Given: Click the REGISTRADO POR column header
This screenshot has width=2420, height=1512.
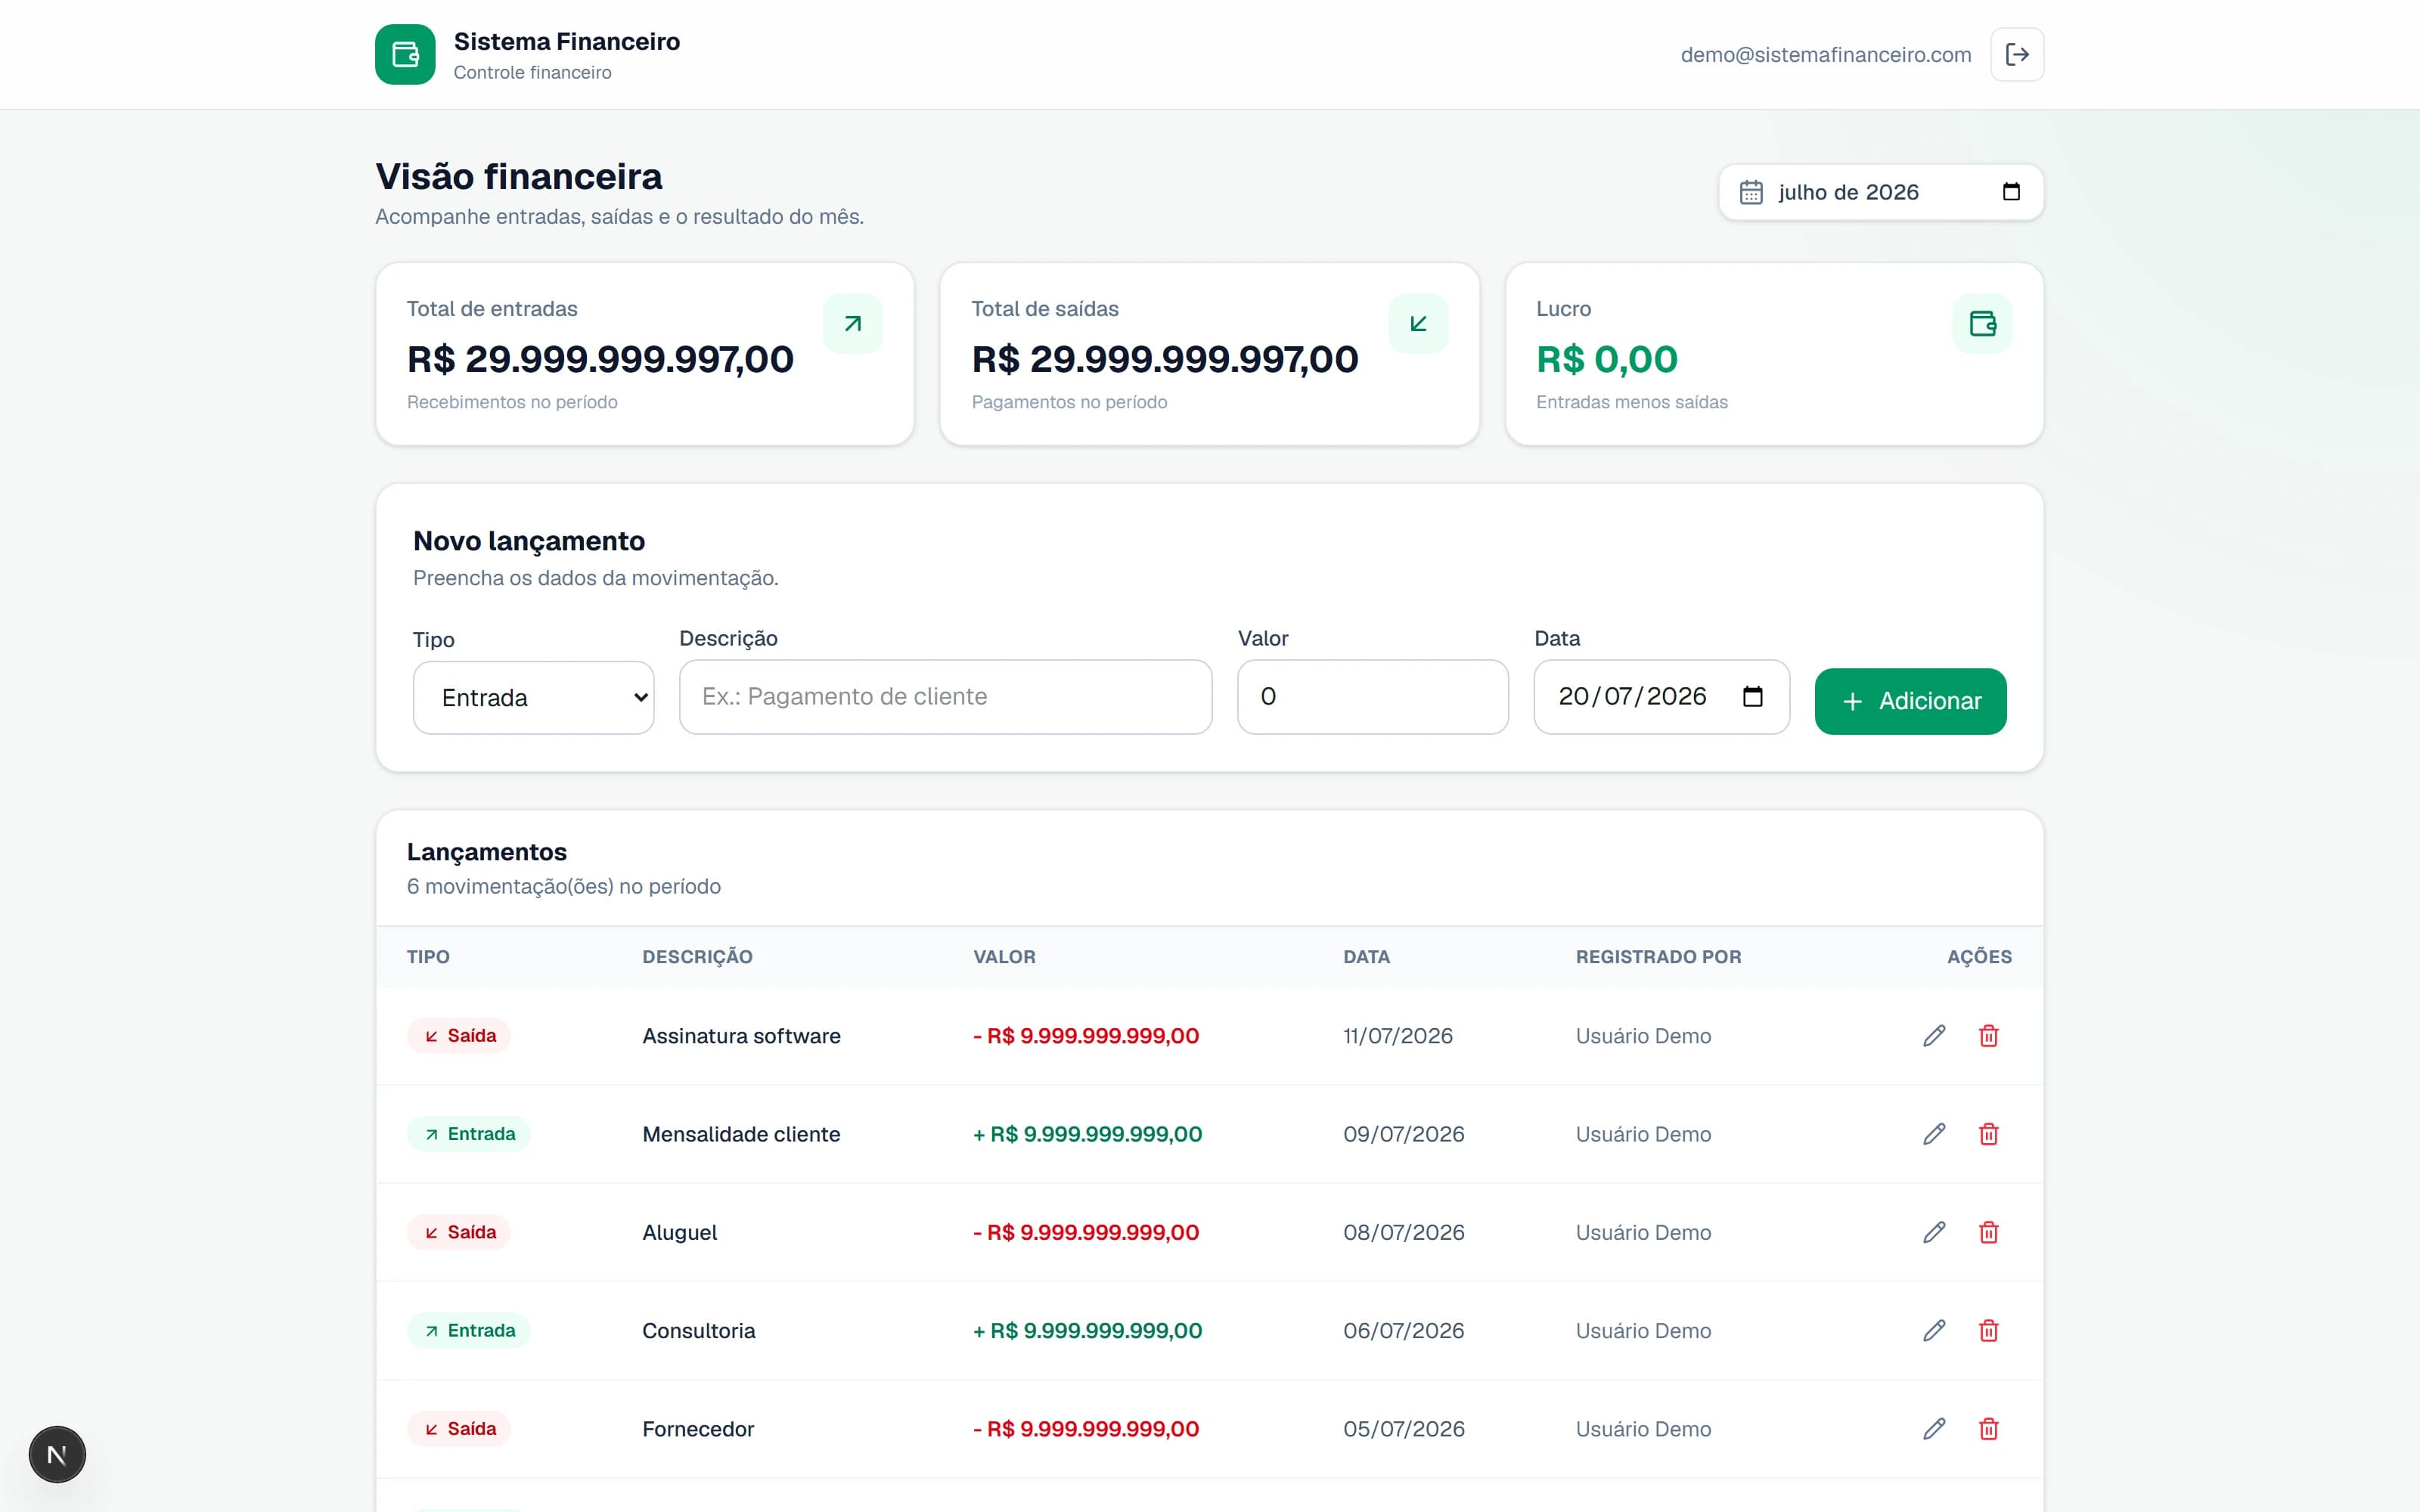Looking at the screenshot, I should (x=1658, y=957).
